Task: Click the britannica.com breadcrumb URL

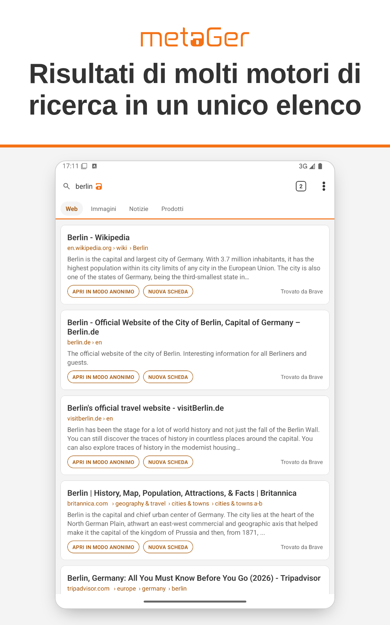Action: [165, 503]
